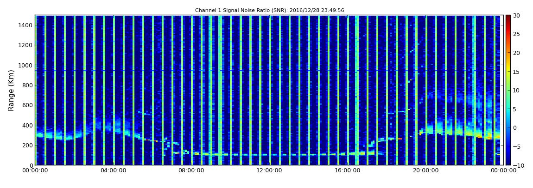
Task: Click the colorbar value 15
Action: click(517, 72)
